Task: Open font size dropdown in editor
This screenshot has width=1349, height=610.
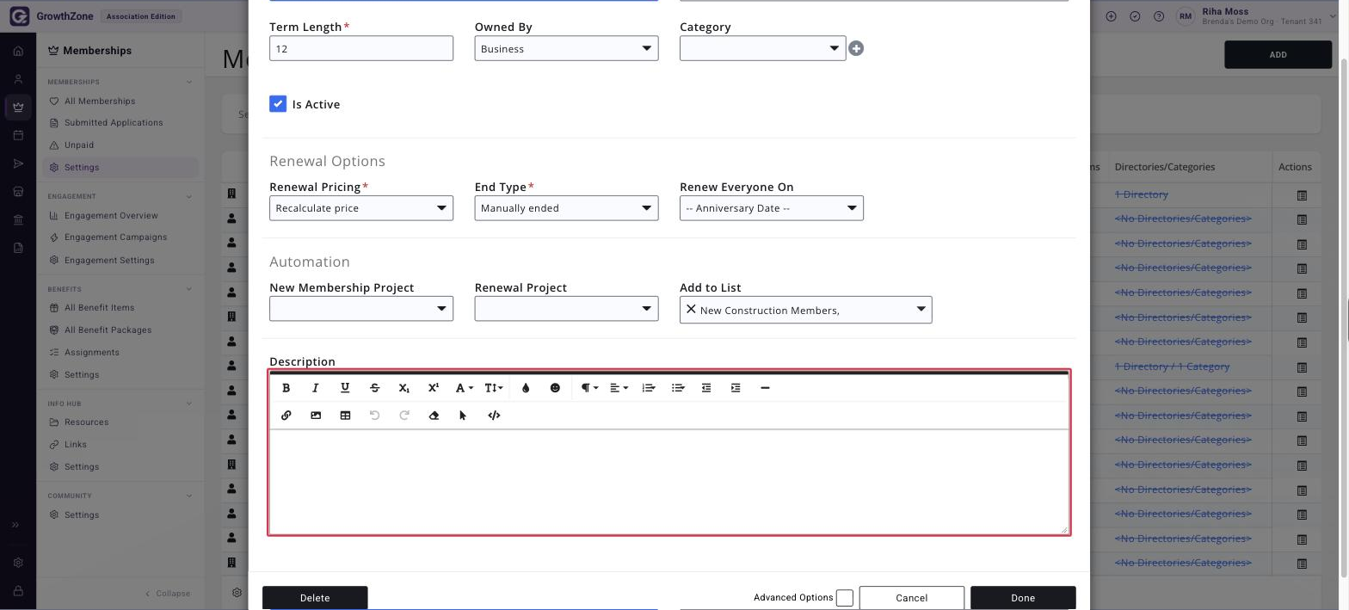Action: click(x=494, y=388)
